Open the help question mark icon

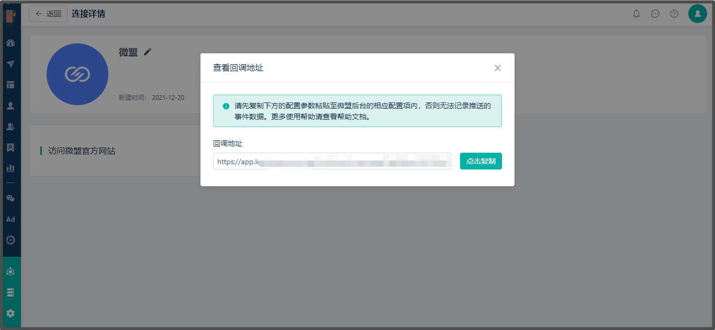point(674,14)
